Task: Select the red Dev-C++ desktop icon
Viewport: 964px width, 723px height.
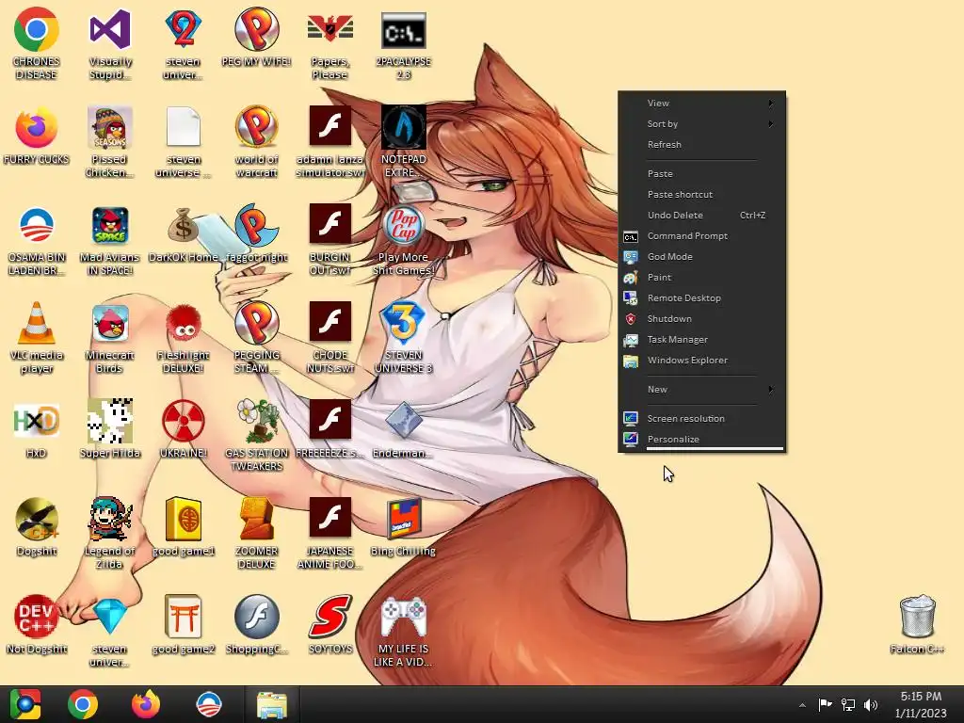Action: (37, 625)
